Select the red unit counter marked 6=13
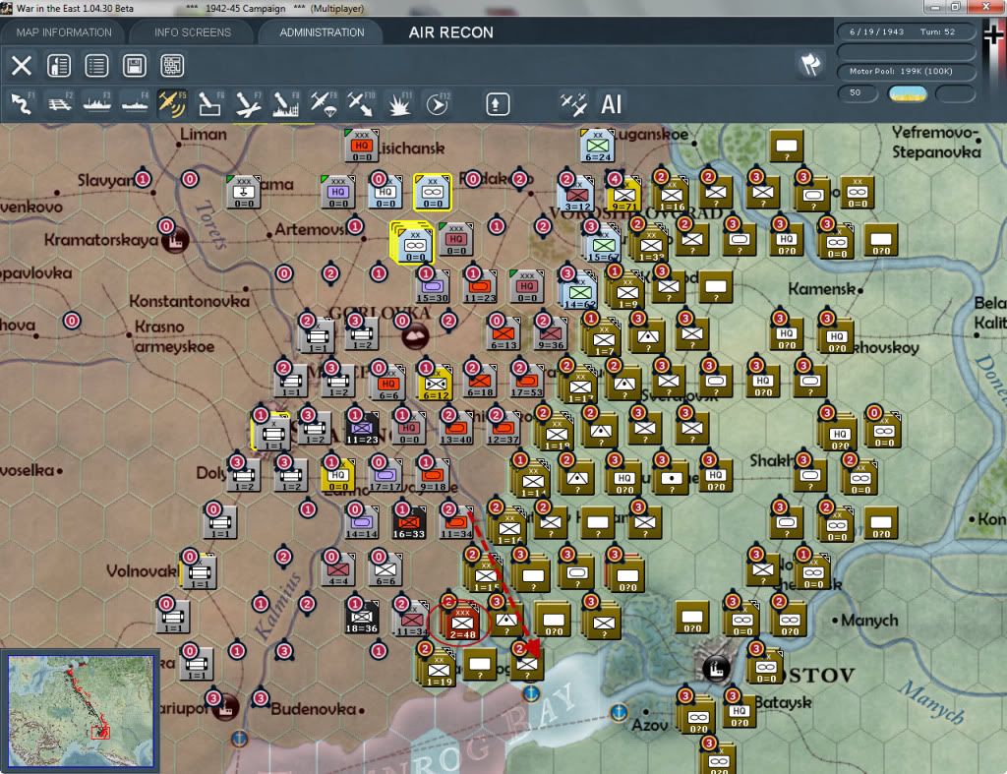Image resolution: width=1007 pixels, height=774 pixels. [503, 333]
